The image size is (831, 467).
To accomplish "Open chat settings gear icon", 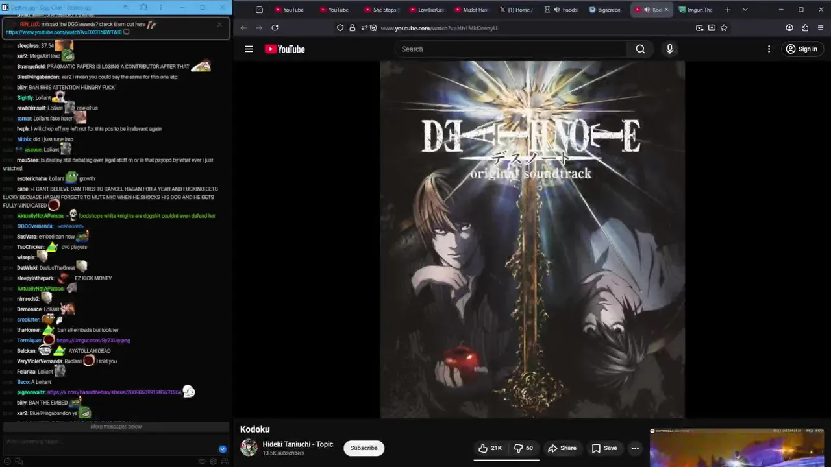I will tap(213, 461).
